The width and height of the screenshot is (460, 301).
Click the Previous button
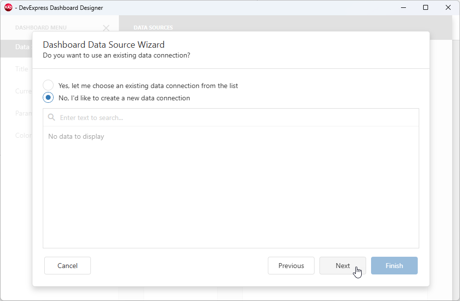pos(291,266)
